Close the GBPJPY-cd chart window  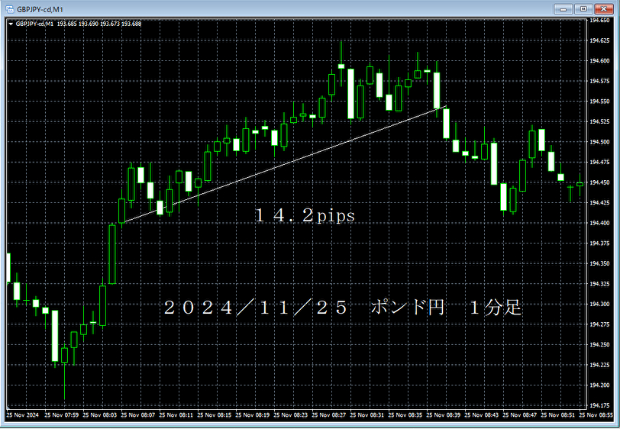point(604,8)
